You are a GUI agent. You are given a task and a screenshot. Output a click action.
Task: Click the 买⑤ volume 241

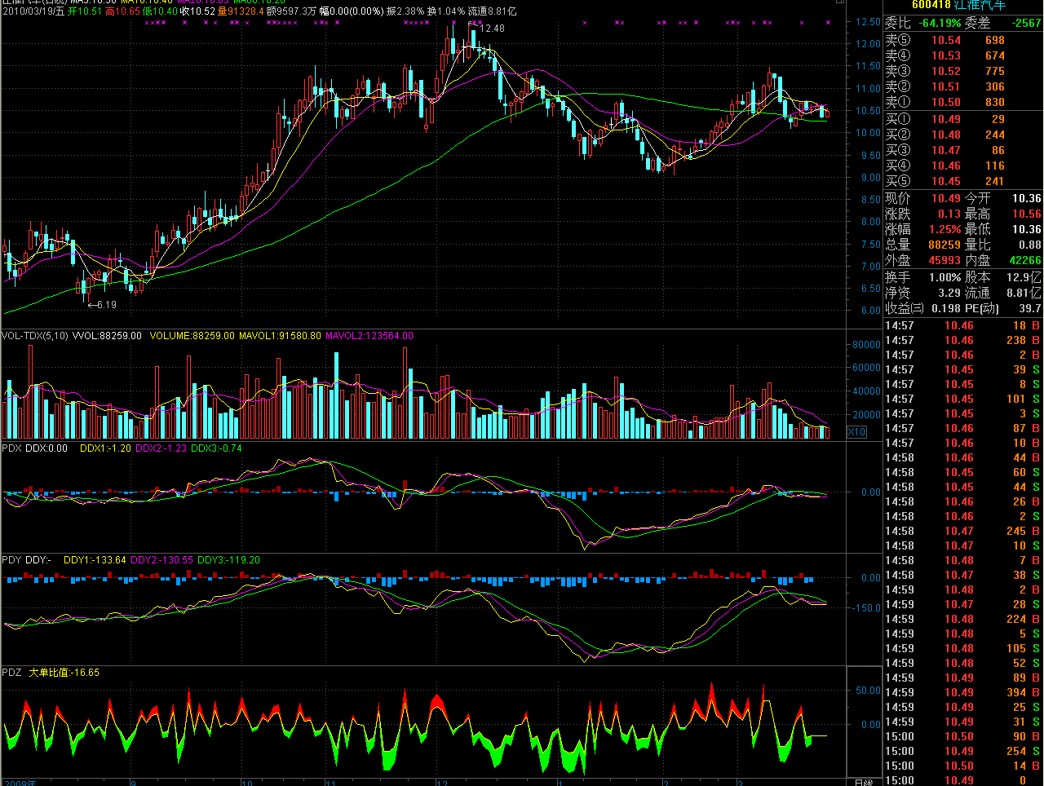[x=995, y=181]
